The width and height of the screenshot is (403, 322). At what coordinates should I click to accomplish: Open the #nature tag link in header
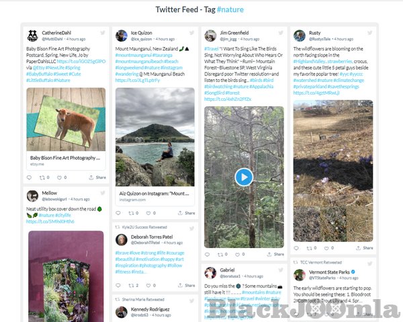tap(232, 9)
